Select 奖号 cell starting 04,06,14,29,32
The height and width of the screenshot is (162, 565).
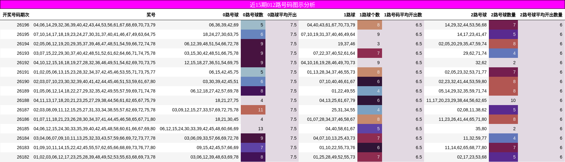click(x=94, y=25)
